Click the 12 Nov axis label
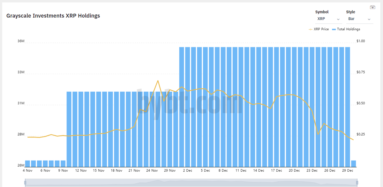This screenshot has height=187, width=383. click(x=81, y=170)
